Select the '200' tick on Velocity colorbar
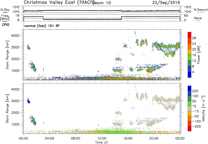 pyautogui.click(x=195, y=91)
